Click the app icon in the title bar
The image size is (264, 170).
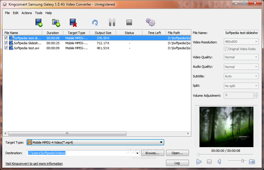coord(5,4)
